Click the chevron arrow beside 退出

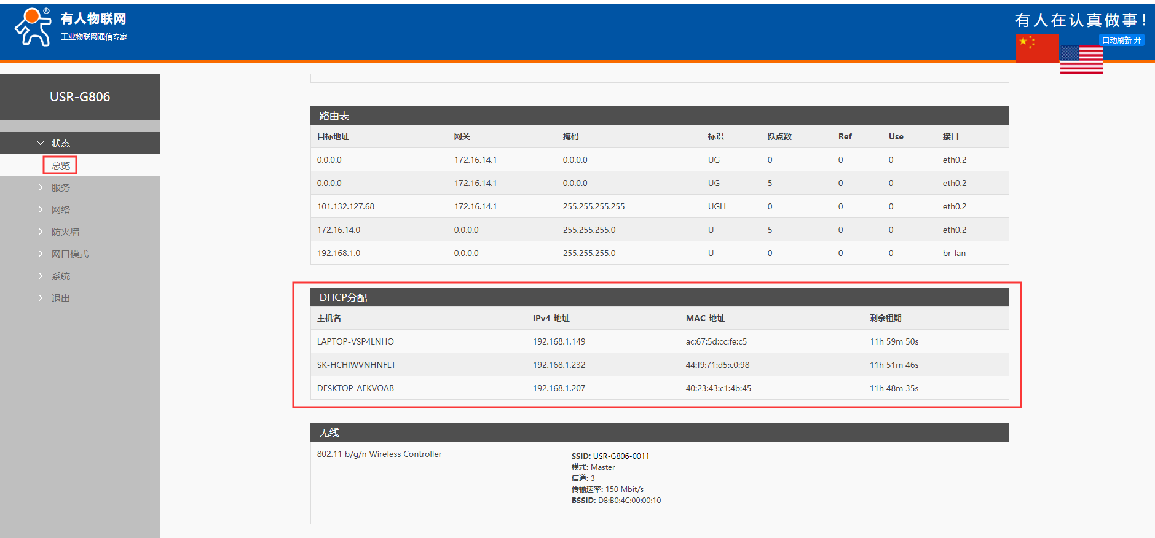point(41,298)
